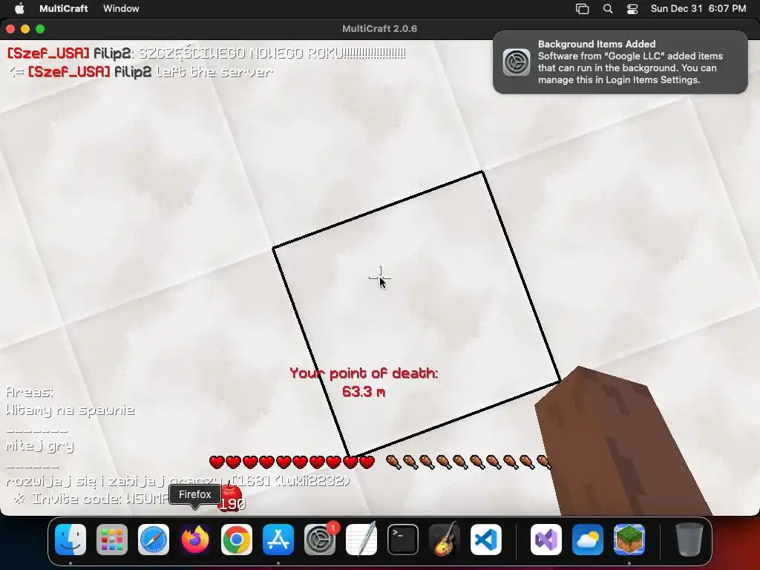Click the '63.3 m' distance text
760x570 pixels.
(364, 392)
